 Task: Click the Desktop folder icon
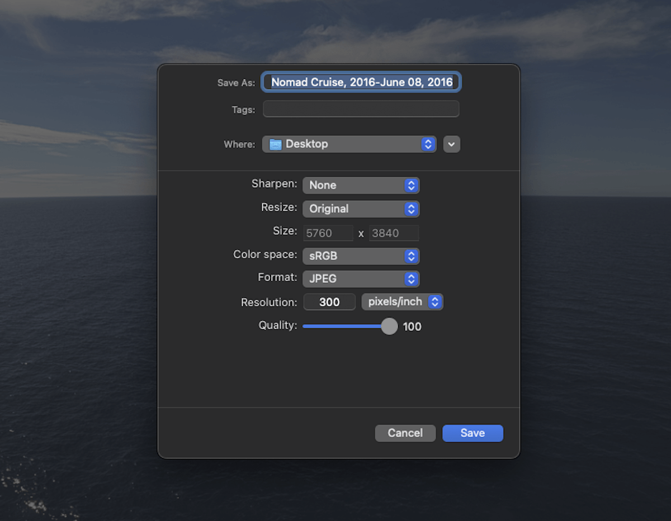coord(275,144)
